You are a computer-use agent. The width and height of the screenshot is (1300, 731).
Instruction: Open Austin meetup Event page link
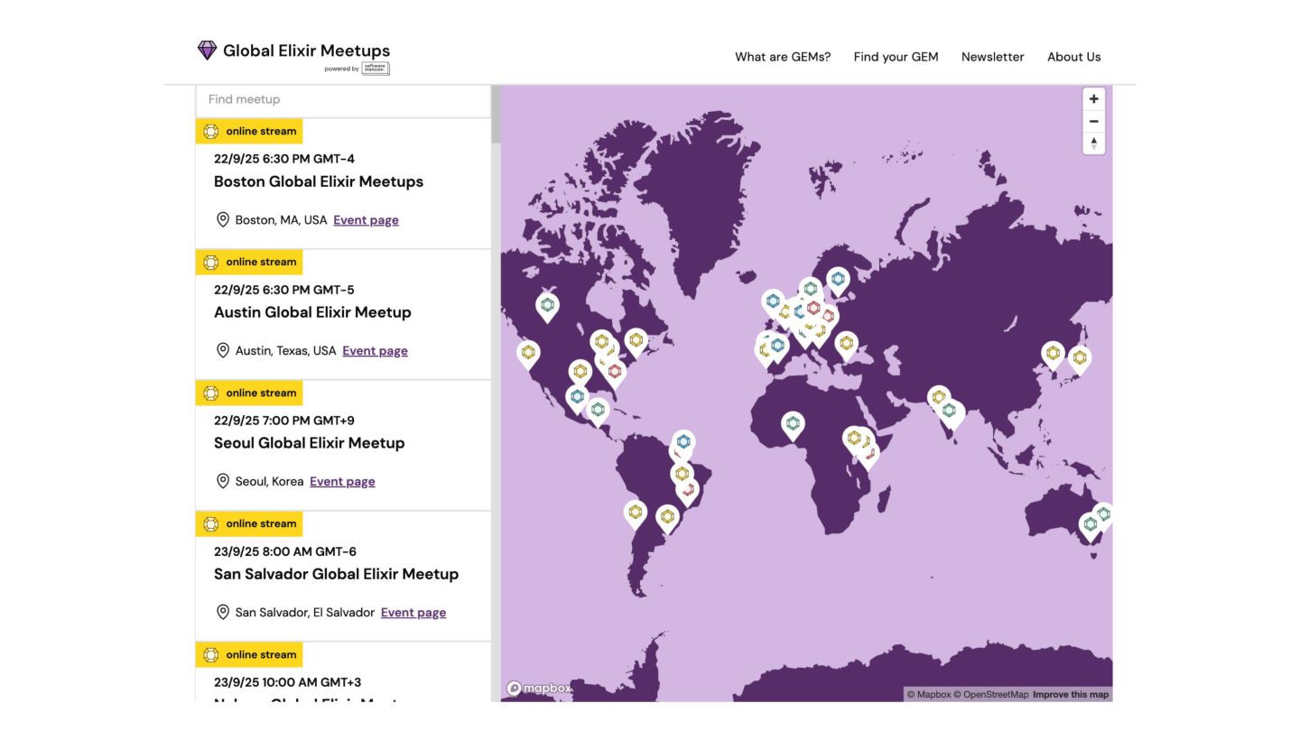pos(375,351)
